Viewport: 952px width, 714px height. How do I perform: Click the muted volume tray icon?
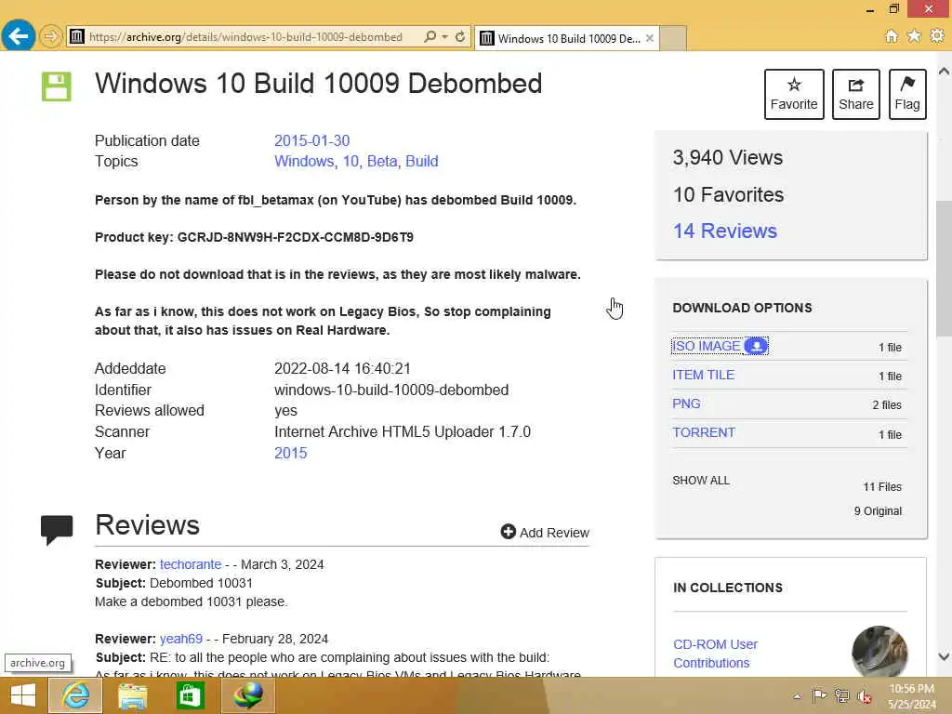864,696
